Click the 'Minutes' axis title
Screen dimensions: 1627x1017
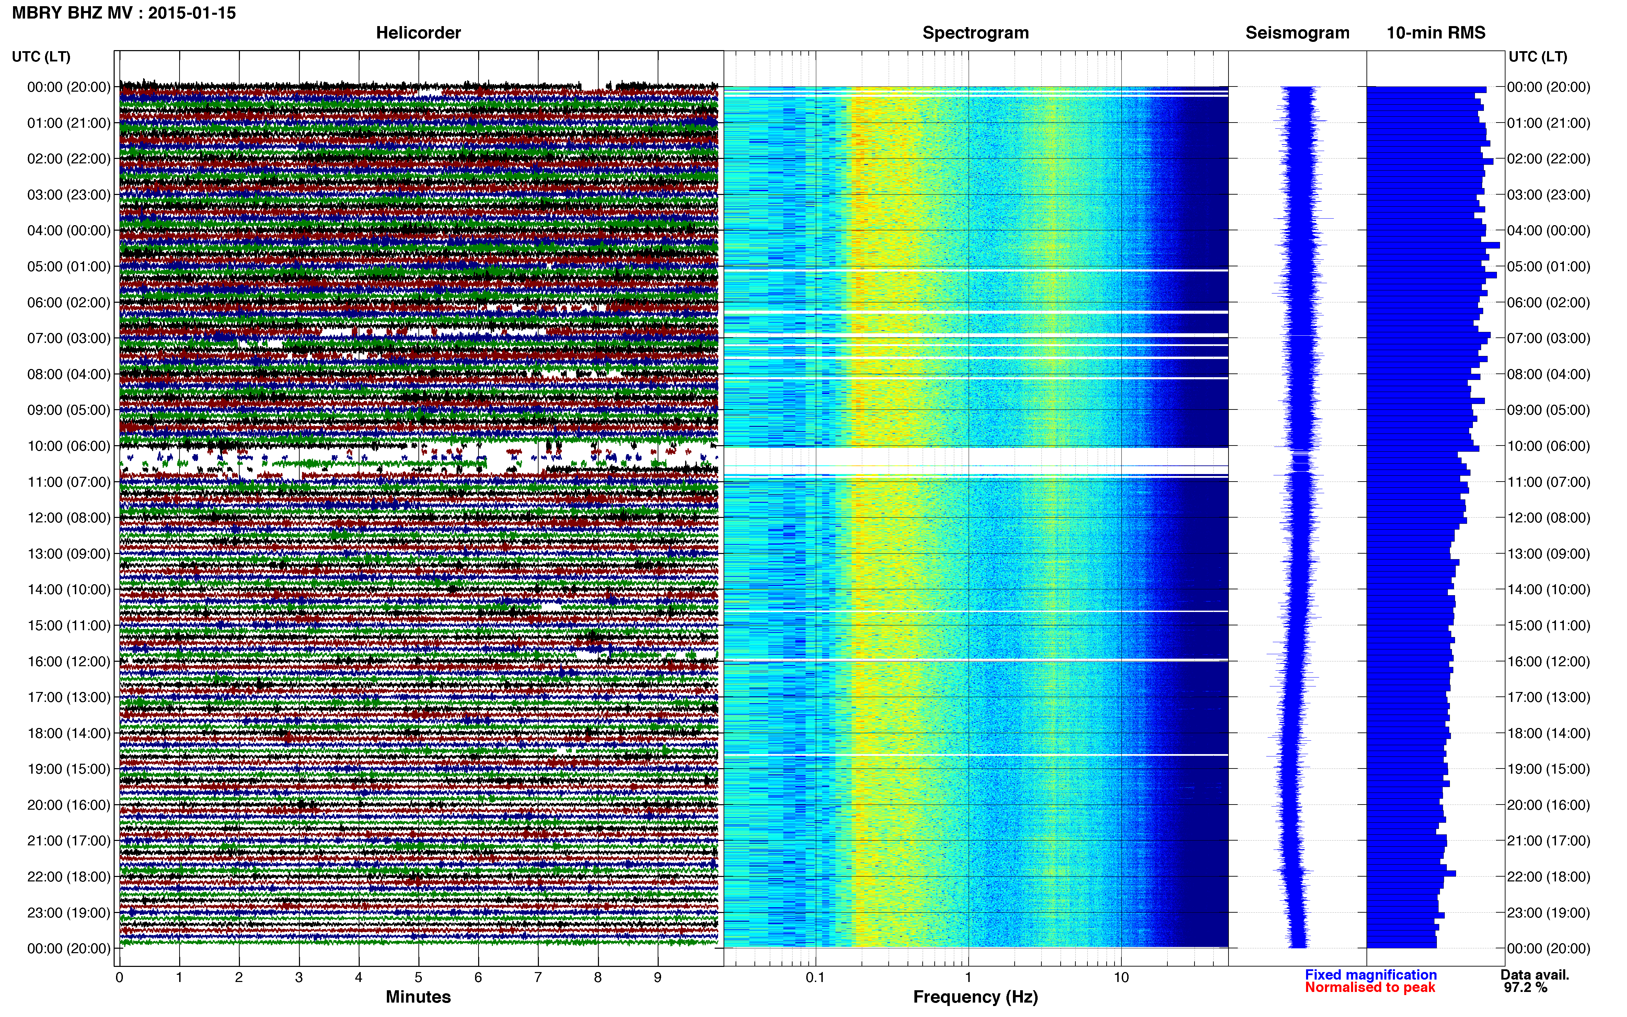coord(418,997)
